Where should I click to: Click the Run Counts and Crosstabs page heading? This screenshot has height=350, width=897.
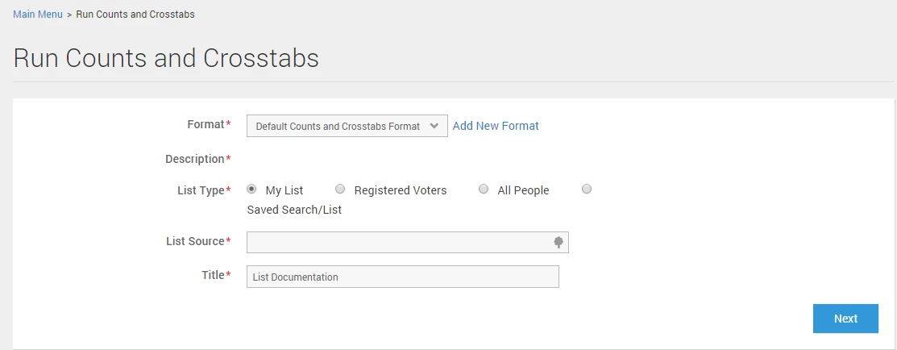(166, 58)
